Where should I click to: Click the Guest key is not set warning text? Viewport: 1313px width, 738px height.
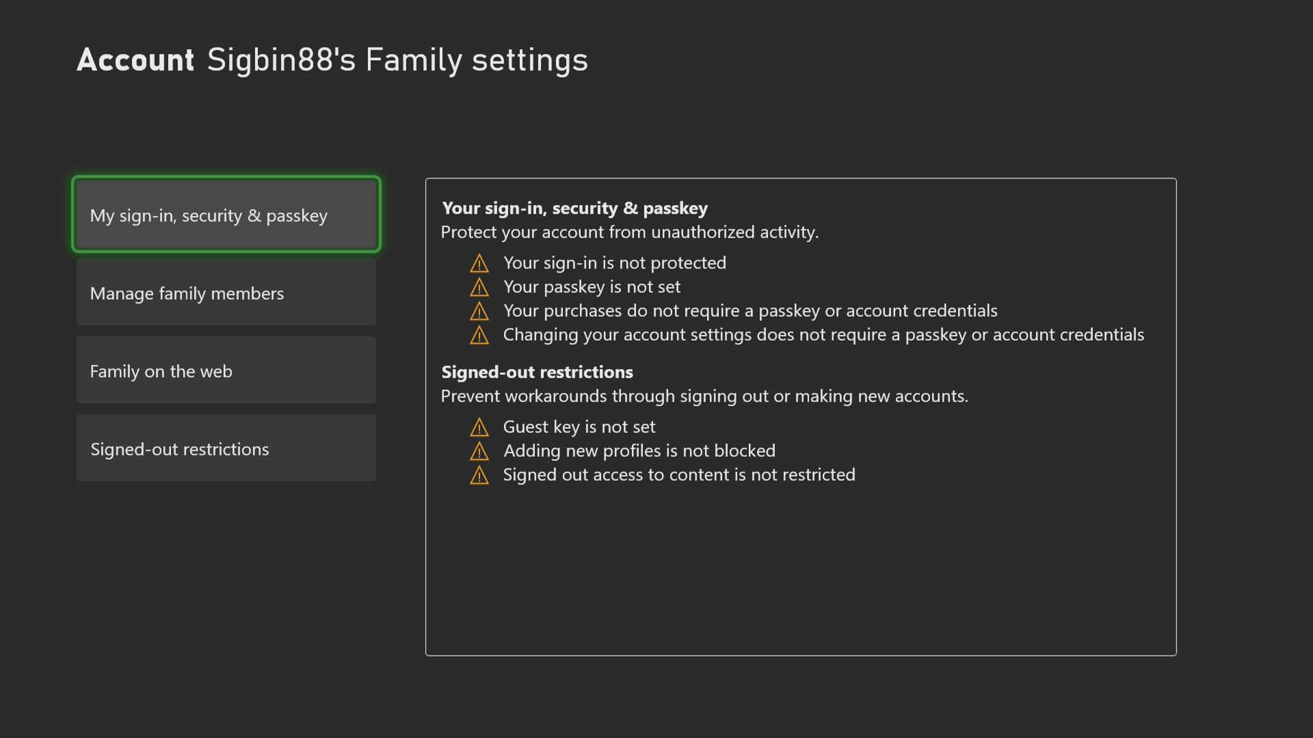coord(579,426)
